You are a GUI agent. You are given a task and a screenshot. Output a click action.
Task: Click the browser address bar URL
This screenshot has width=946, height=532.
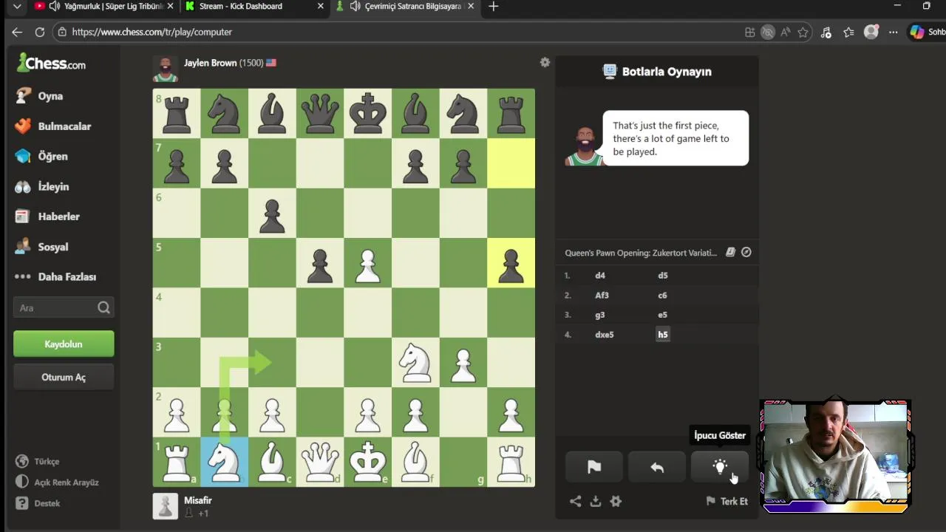coord(152,32)
